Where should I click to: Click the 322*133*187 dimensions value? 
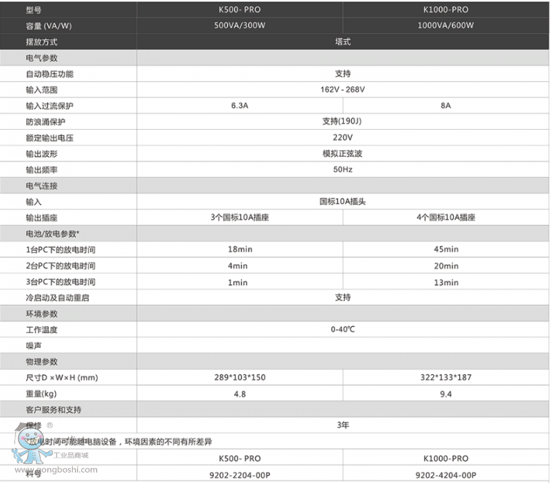pos(445,377)
